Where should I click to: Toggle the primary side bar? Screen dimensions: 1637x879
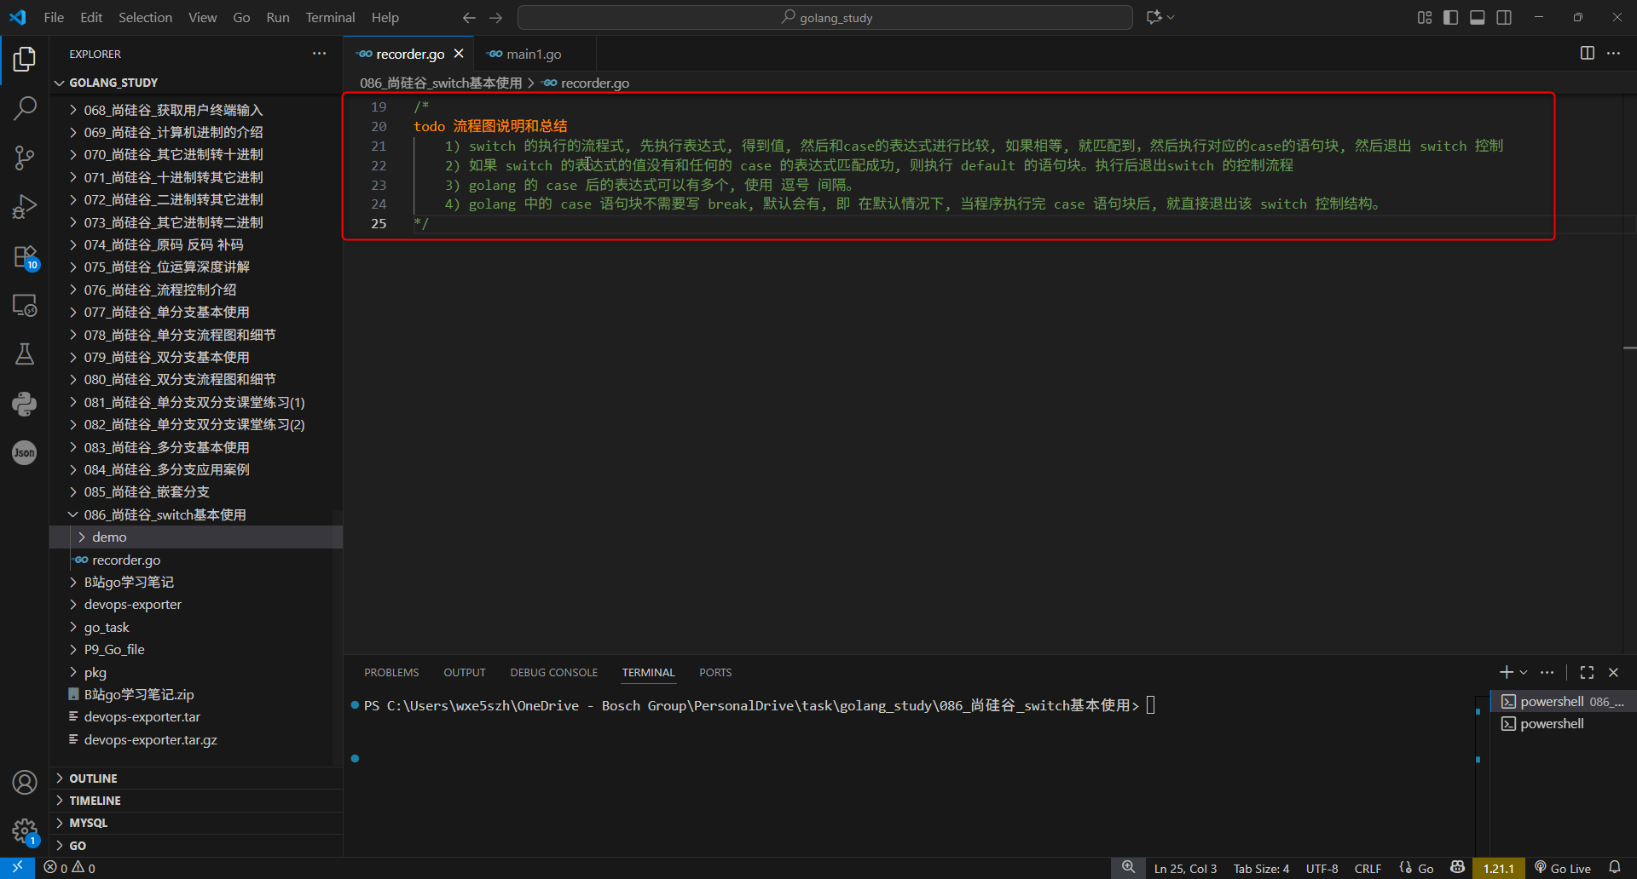tap(1451, 18)
